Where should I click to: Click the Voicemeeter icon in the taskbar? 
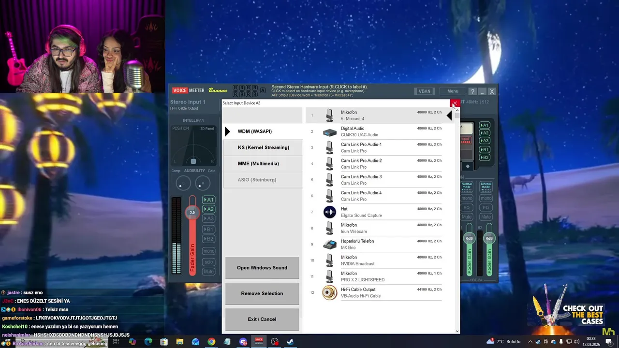pyautogui.click(x=259, y=342)
